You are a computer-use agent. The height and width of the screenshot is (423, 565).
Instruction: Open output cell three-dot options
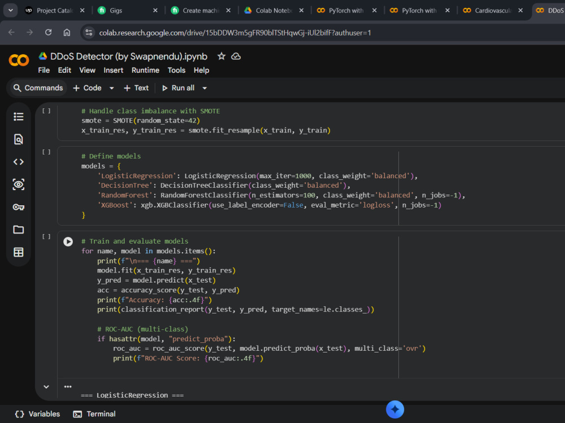(68, 387)
